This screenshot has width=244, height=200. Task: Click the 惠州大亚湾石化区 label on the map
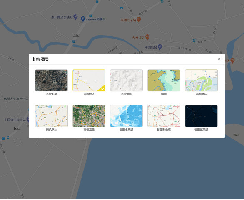point(16,99)
